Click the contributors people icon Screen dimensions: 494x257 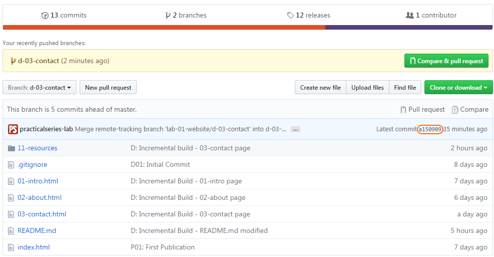tap(409, 15)
